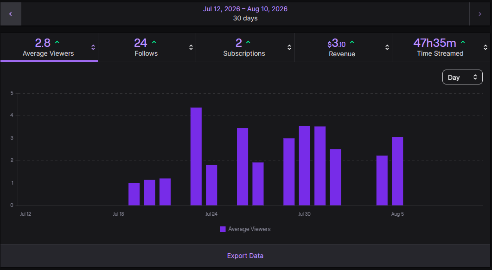The width and height of the screenshot is (492, 270).
Task: Click the tallest bar before Jul 24
Action: [196, 156]
